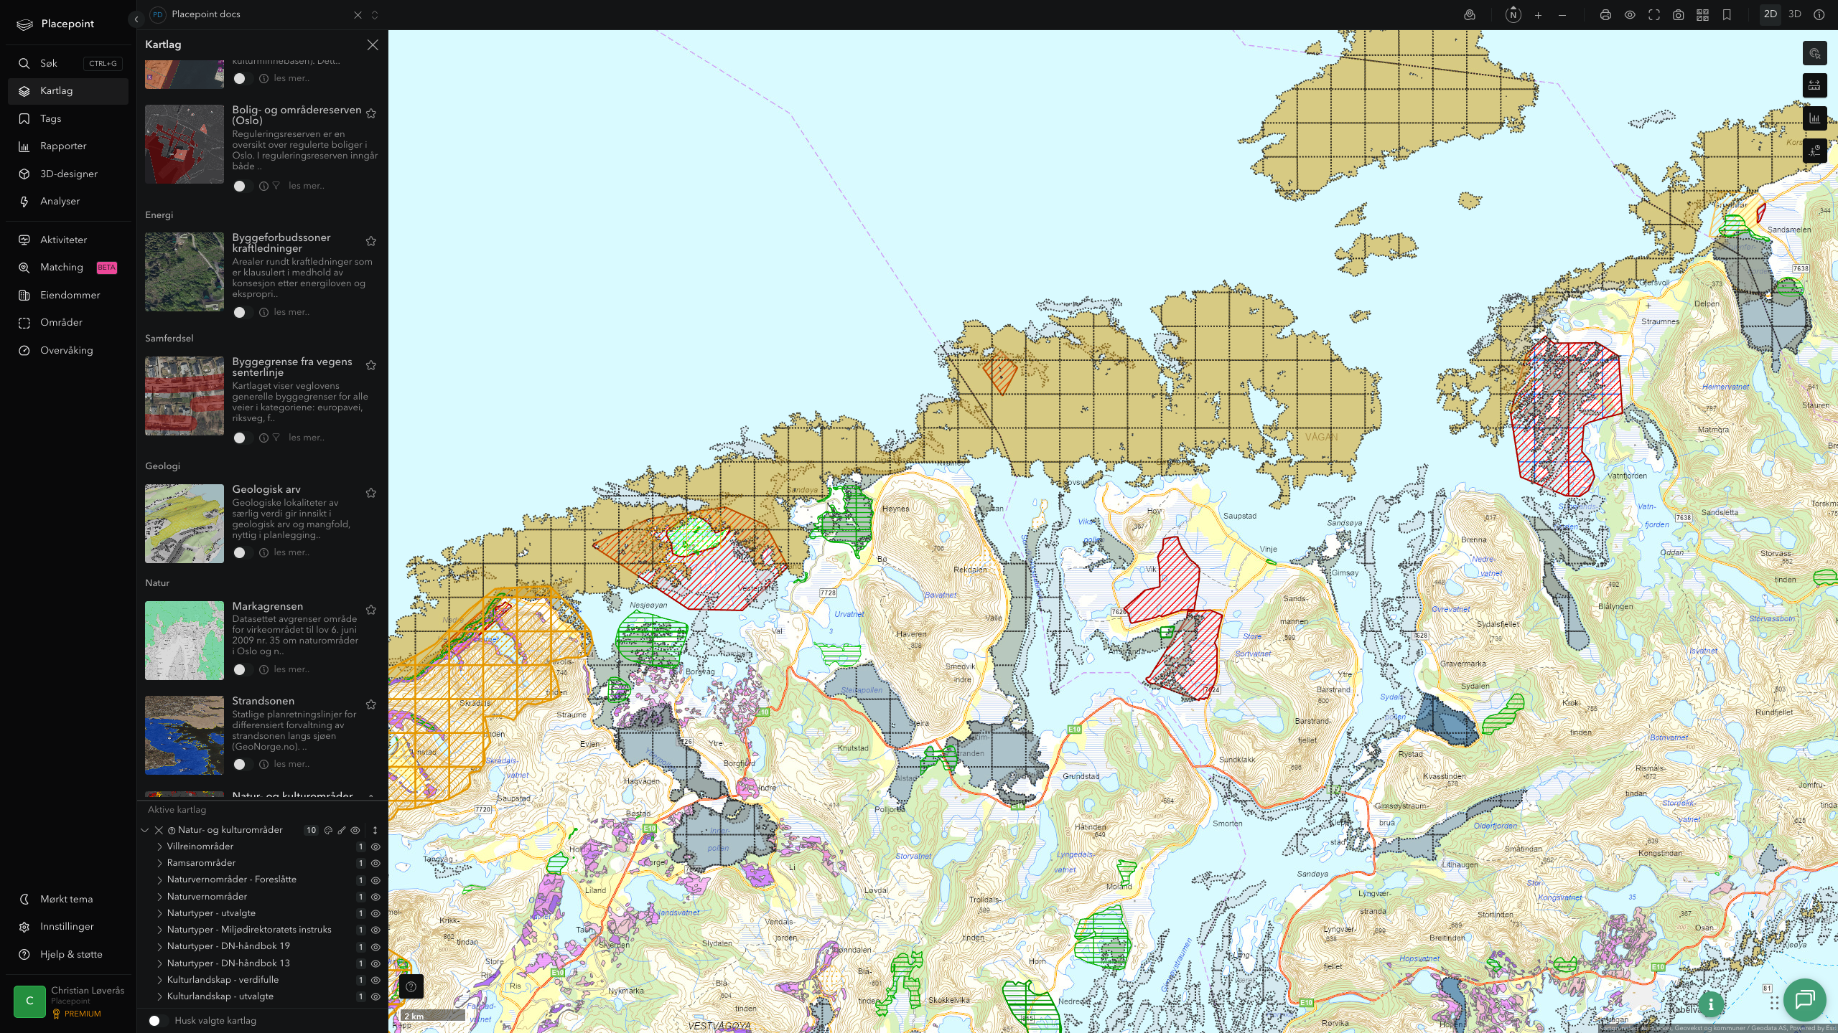Expand the Naturtyper - DN-håndbok 13 sublayer

[x=159, y=964]
